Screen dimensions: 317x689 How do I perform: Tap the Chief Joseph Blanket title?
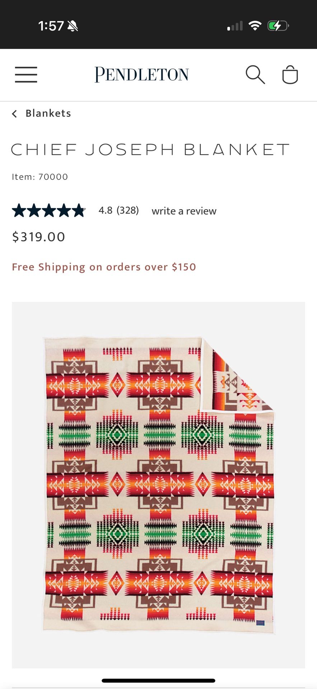point(150,150)
